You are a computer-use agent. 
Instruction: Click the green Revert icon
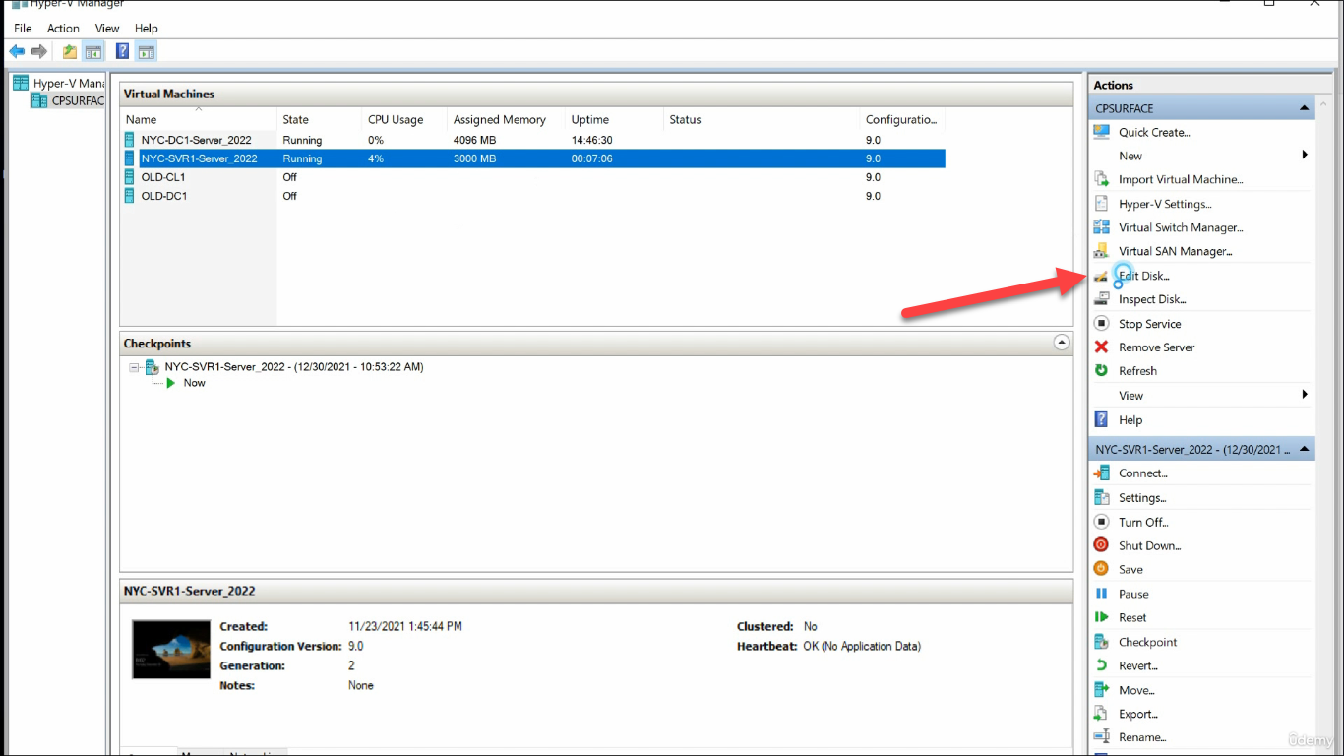1102,665
